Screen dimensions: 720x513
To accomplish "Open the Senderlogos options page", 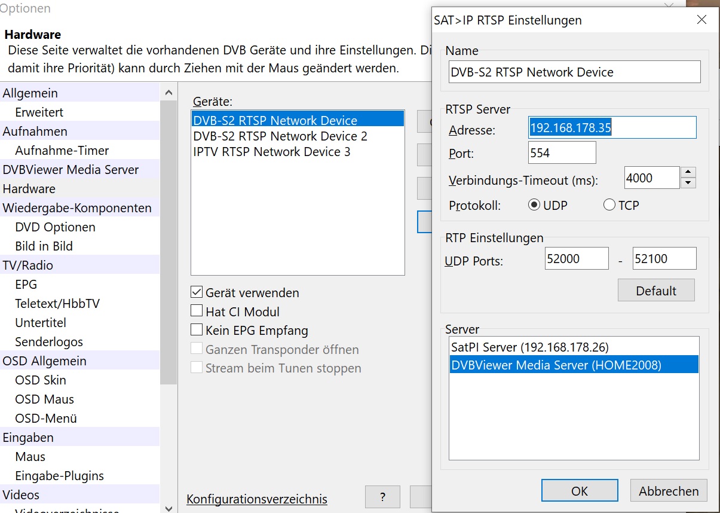I will (x=80, y=341).
